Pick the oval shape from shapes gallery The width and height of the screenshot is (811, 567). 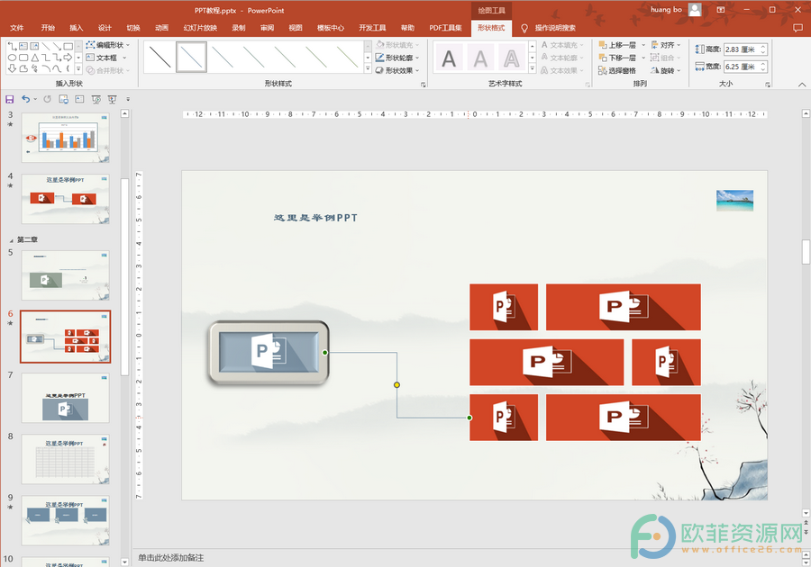(12, 58)
